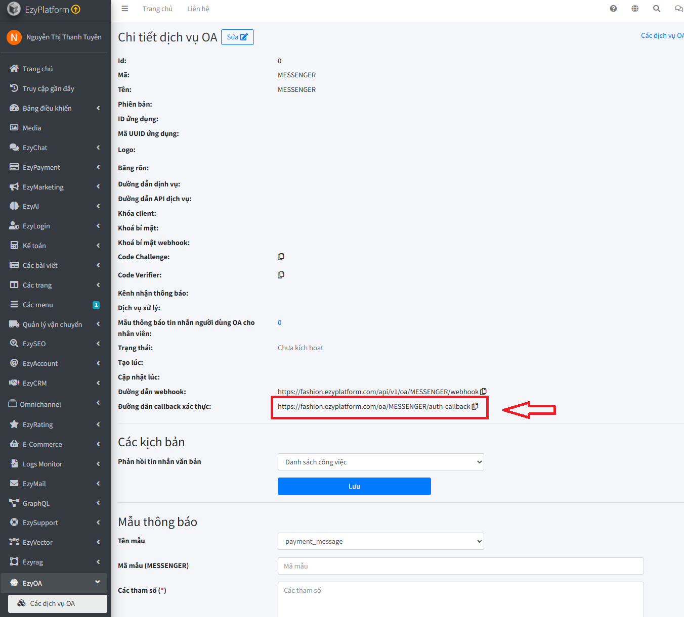Click the blue Lưu save button
This screenshot has height=617, width=684.
click(x=354, y=486)
